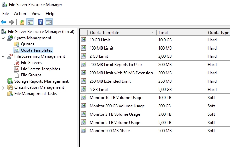Viewport: 230px width, 147px height.
Task: Open Help via the question mark icon
Action: (x=40, y=22)
